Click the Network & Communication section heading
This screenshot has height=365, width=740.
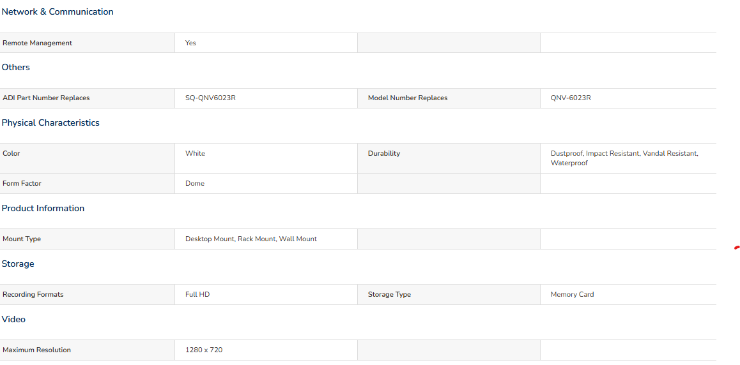click(58, 11)
